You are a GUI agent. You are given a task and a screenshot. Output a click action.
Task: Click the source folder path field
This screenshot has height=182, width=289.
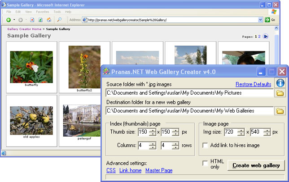190,93
